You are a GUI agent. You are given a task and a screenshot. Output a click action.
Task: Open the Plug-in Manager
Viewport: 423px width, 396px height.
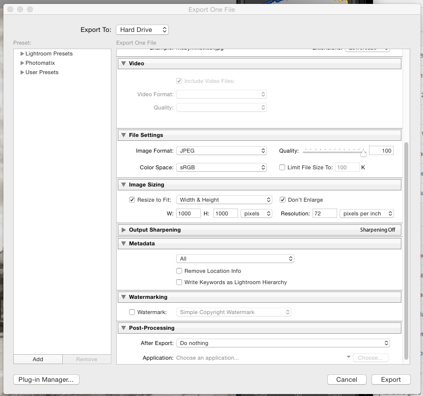(x=46, y=379)
